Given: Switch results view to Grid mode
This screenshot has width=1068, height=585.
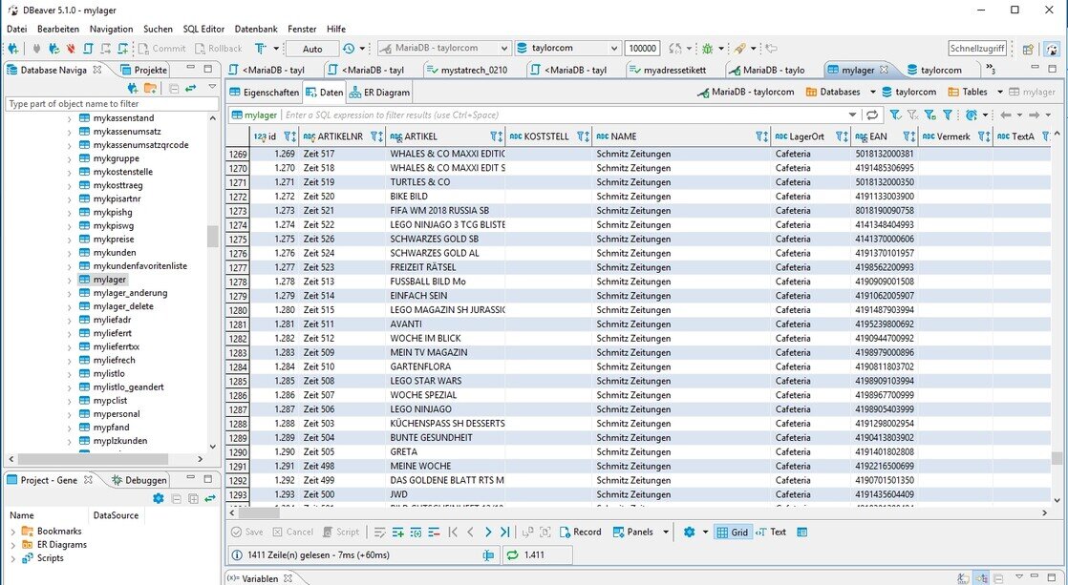Looking at the screenshot, I should coord(733,532).
